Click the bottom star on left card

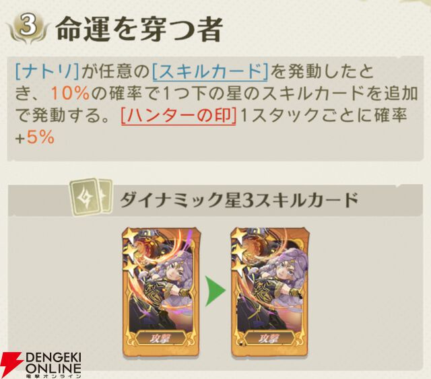(131, 268)
